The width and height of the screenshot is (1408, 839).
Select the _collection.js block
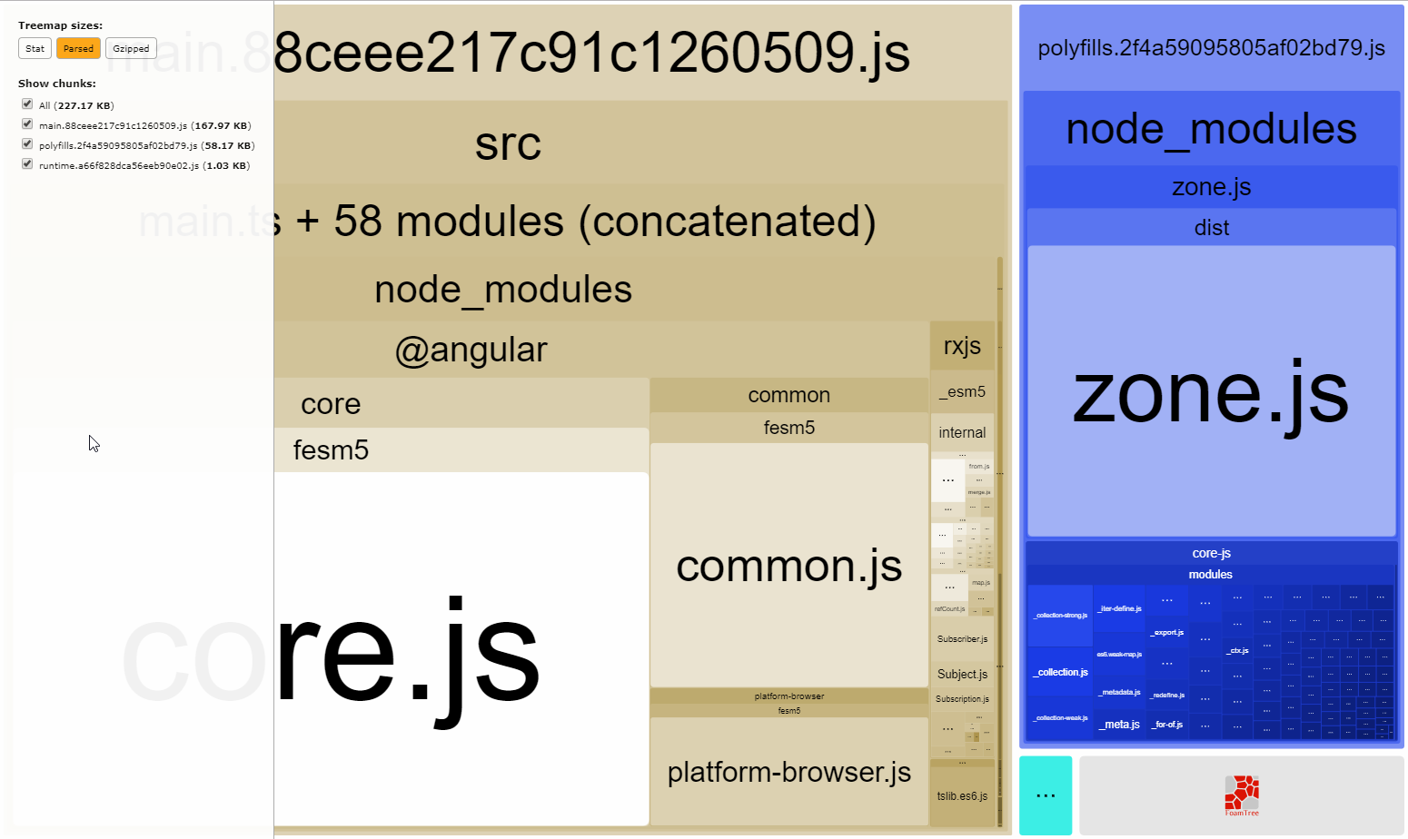1060,672
